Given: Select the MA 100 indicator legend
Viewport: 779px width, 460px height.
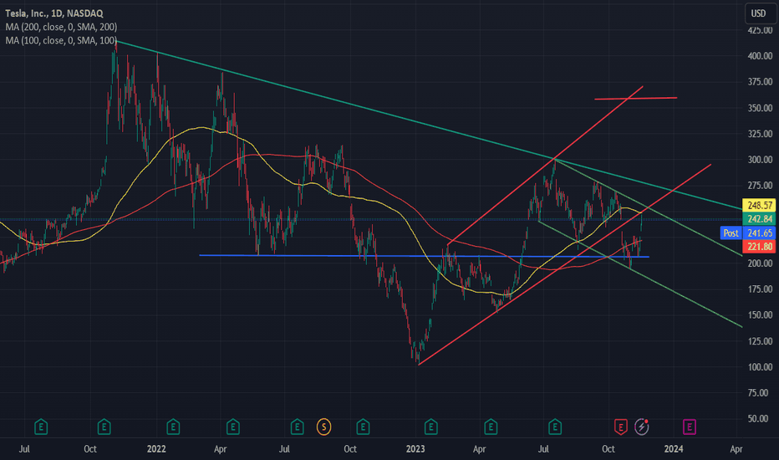Looking at the screenshot, I should click(x=61, y=40).
